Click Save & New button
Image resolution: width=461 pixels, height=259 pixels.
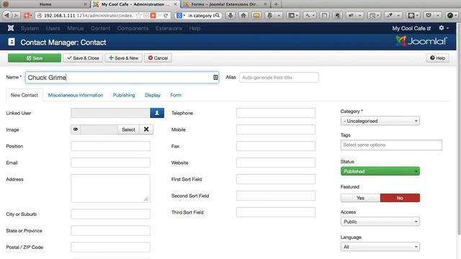pyautogui.click(x=123, y=58)
